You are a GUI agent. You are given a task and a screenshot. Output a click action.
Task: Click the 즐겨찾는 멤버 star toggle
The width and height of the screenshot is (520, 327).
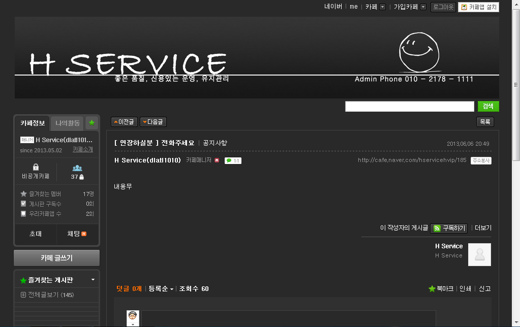click(23, 194)
